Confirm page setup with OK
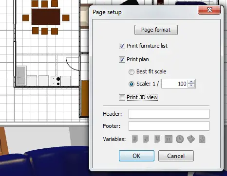The image size is (227, 176). pyautogui.click(x=136, y=156)
